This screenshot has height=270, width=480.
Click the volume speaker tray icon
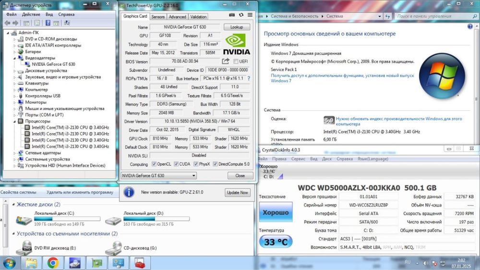(x=425, y=263)
